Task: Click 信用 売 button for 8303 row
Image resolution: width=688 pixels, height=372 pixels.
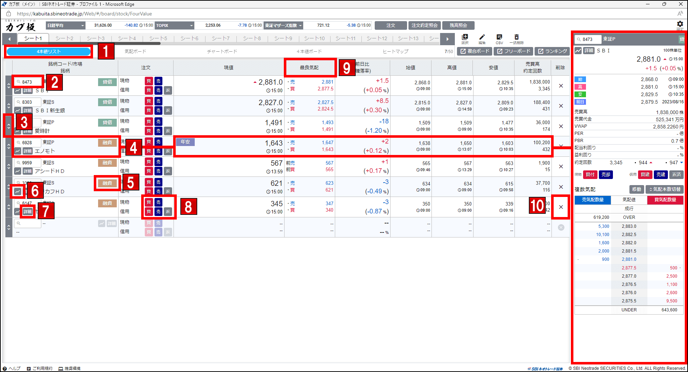Action: pos(158,110)
